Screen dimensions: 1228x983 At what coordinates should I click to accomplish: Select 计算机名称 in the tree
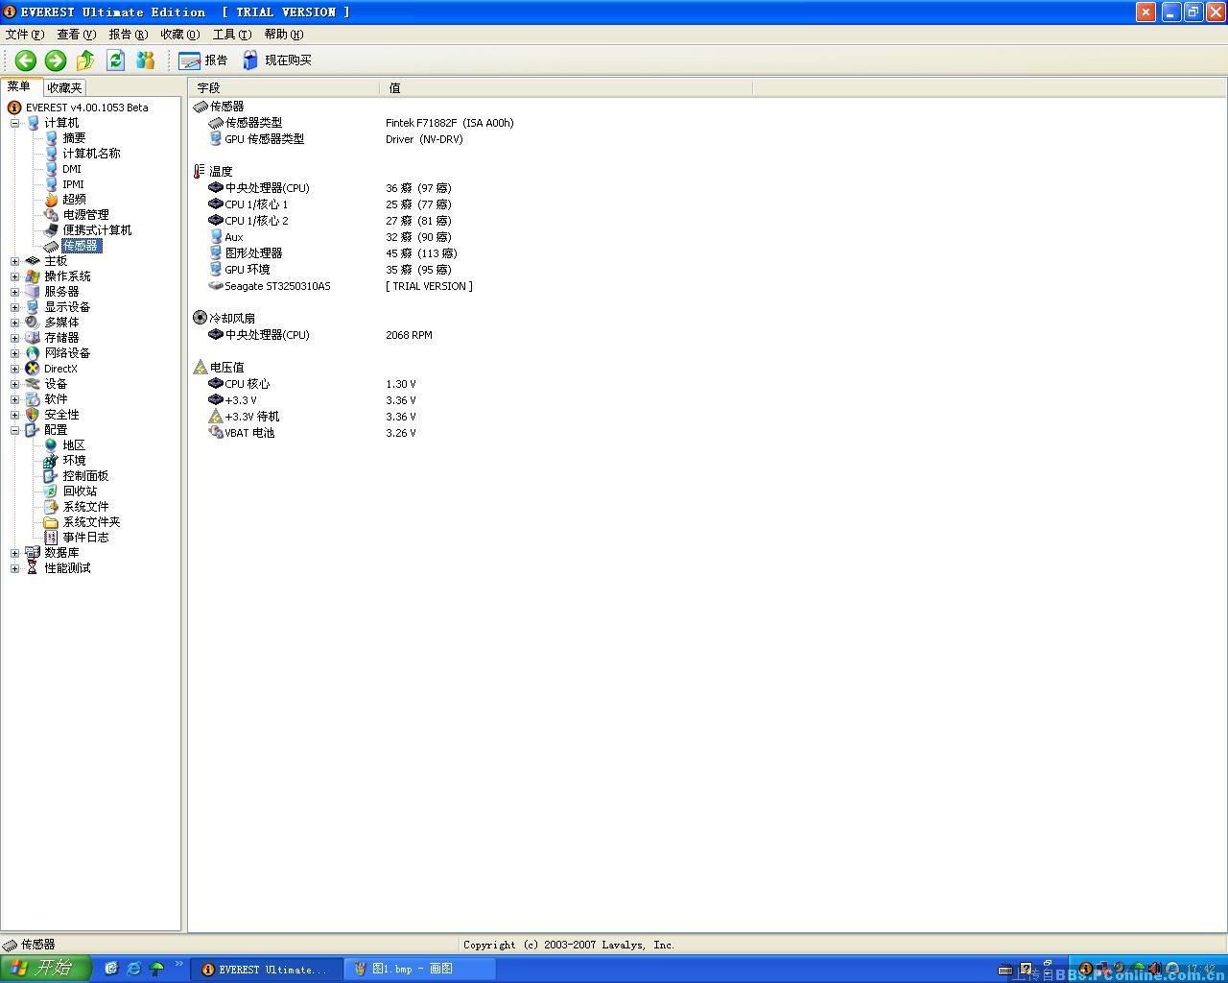tap(91, 154)
